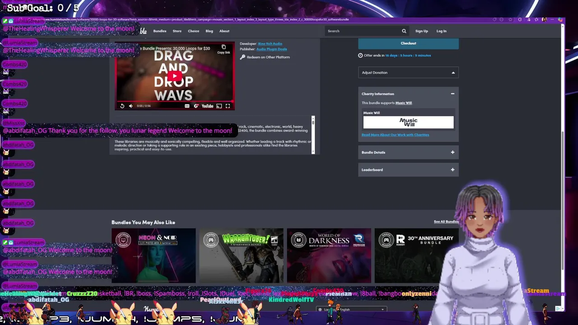Click the clock icon beside Offer ends

click(360, 56)
